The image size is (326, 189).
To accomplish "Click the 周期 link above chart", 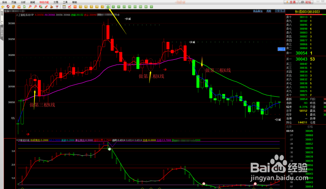I will [x=269, y=11].
